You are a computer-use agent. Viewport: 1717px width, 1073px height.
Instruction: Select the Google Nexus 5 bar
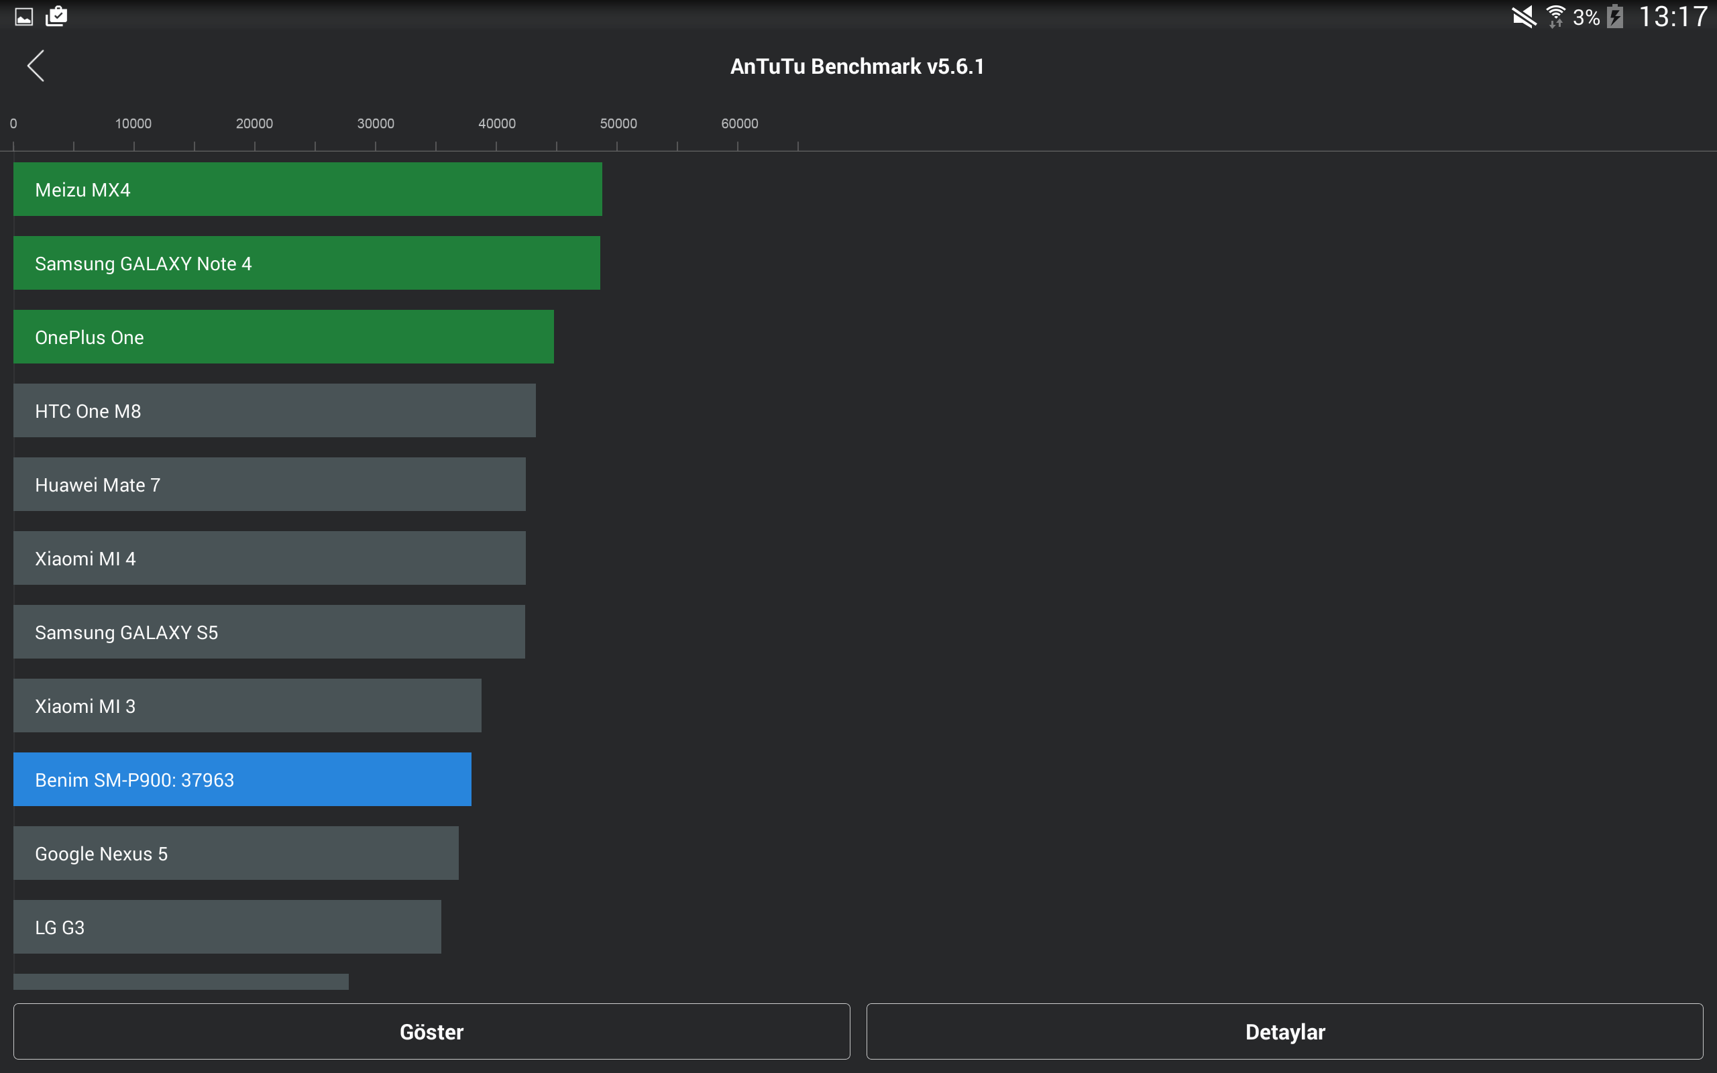[235, 854]
